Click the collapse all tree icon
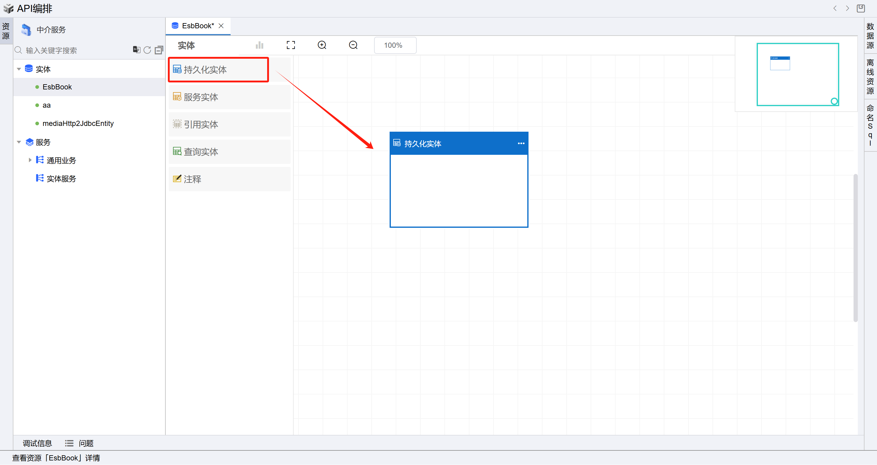 [x=159, y=50]
